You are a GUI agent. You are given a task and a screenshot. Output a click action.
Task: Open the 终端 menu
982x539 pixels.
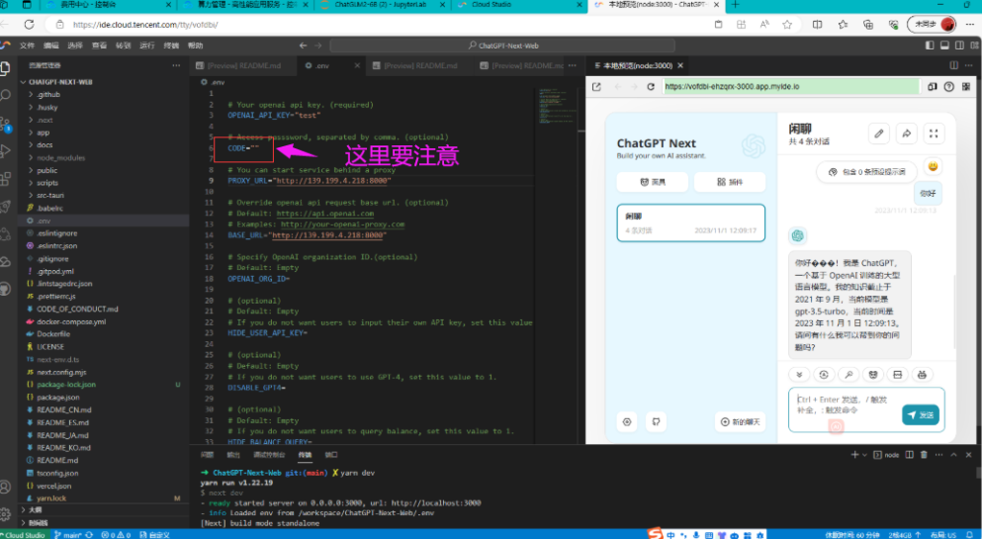tap(171, 45)
